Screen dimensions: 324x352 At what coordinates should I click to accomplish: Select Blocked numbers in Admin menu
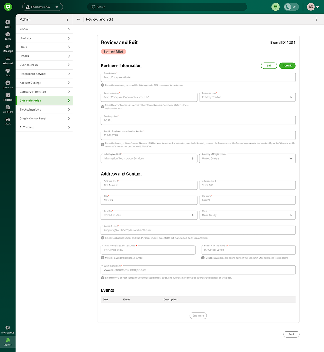[x=44, y=110]
